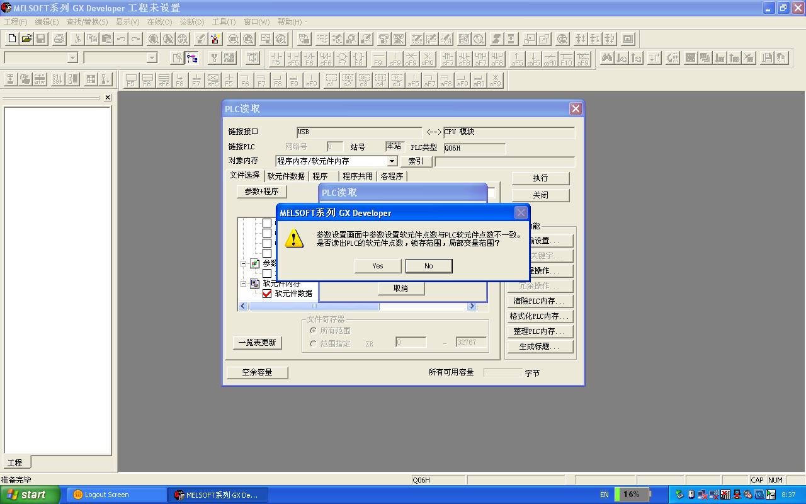Open the 工具(T) menu
This screenshot has width=806, height=504.
(x=224, y=21)
